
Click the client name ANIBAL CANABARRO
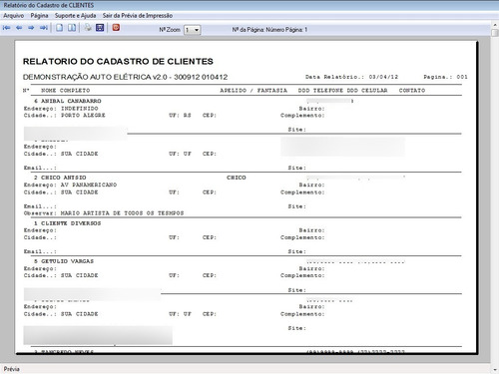click(71, 101)
